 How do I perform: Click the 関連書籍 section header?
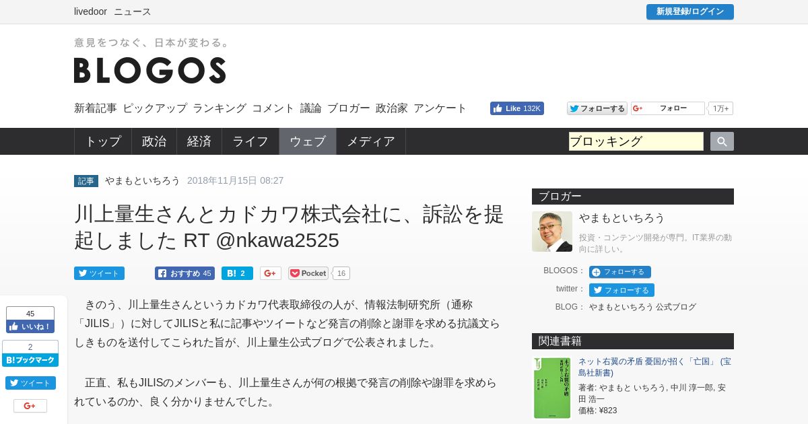tap(633, 341)
